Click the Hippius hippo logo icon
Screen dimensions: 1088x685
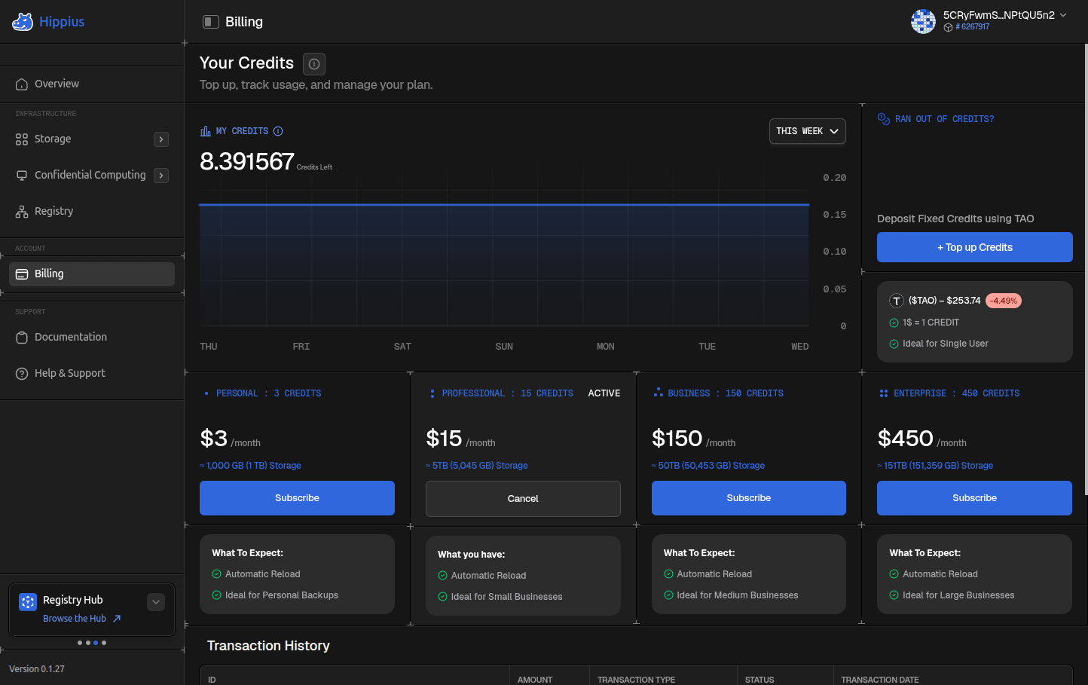pyautogui.click(x=23, y=22)
